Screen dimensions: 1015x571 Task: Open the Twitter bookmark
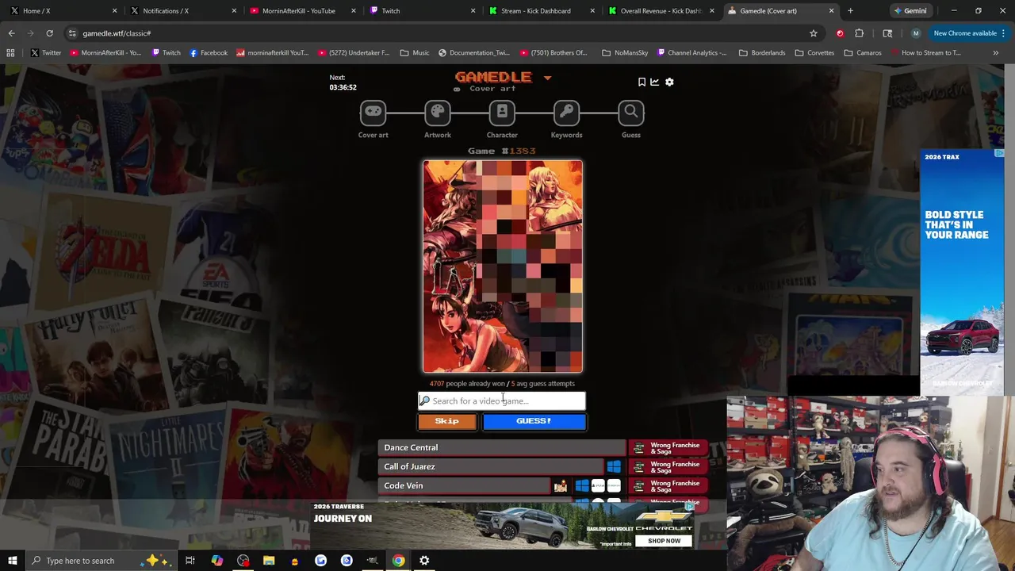click(x=45, y=53)
